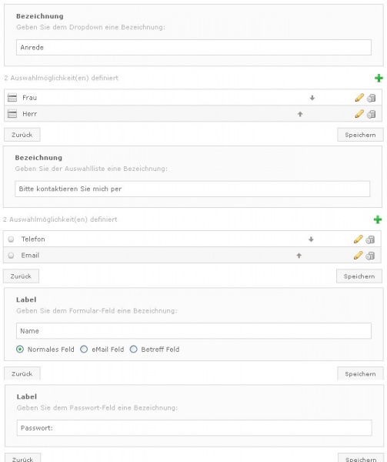Edit the Frau option with pencil icon
This screenshot has height=462, width=387.
click(x=359, y=98)
